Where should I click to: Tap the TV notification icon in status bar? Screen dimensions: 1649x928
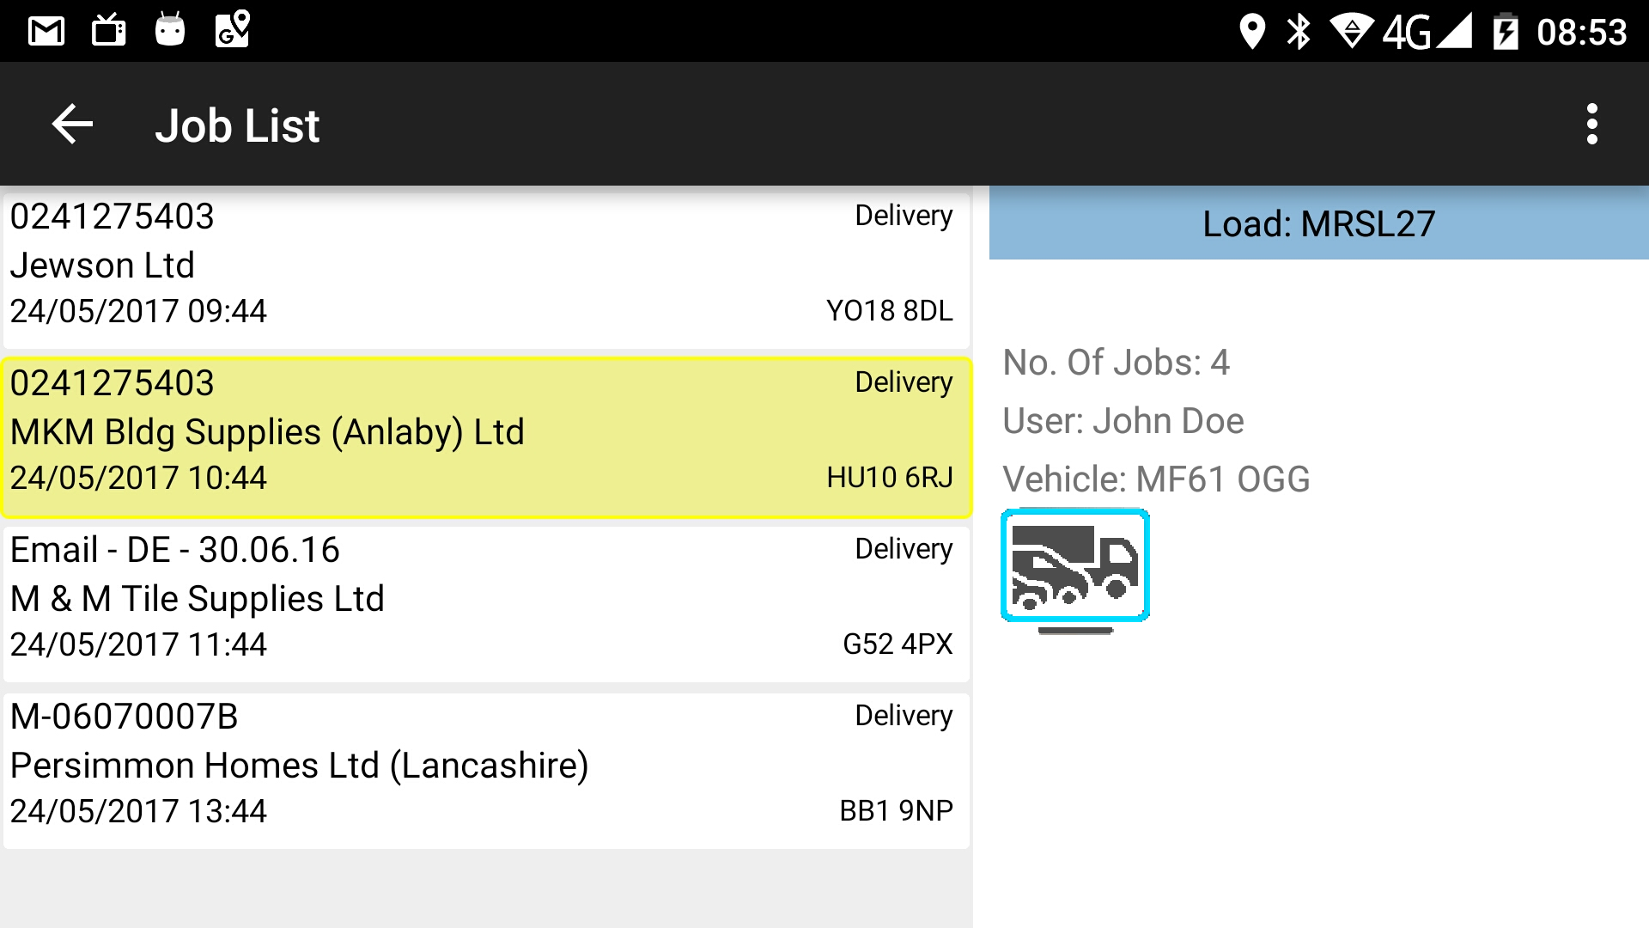(109, 31)
